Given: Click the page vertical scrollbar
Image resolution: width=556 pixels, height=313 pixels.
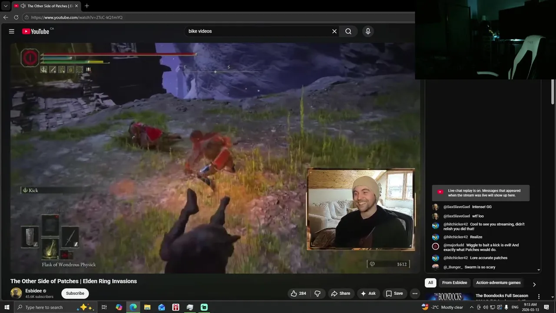Looking at the screenshot, I should (553, 92).
